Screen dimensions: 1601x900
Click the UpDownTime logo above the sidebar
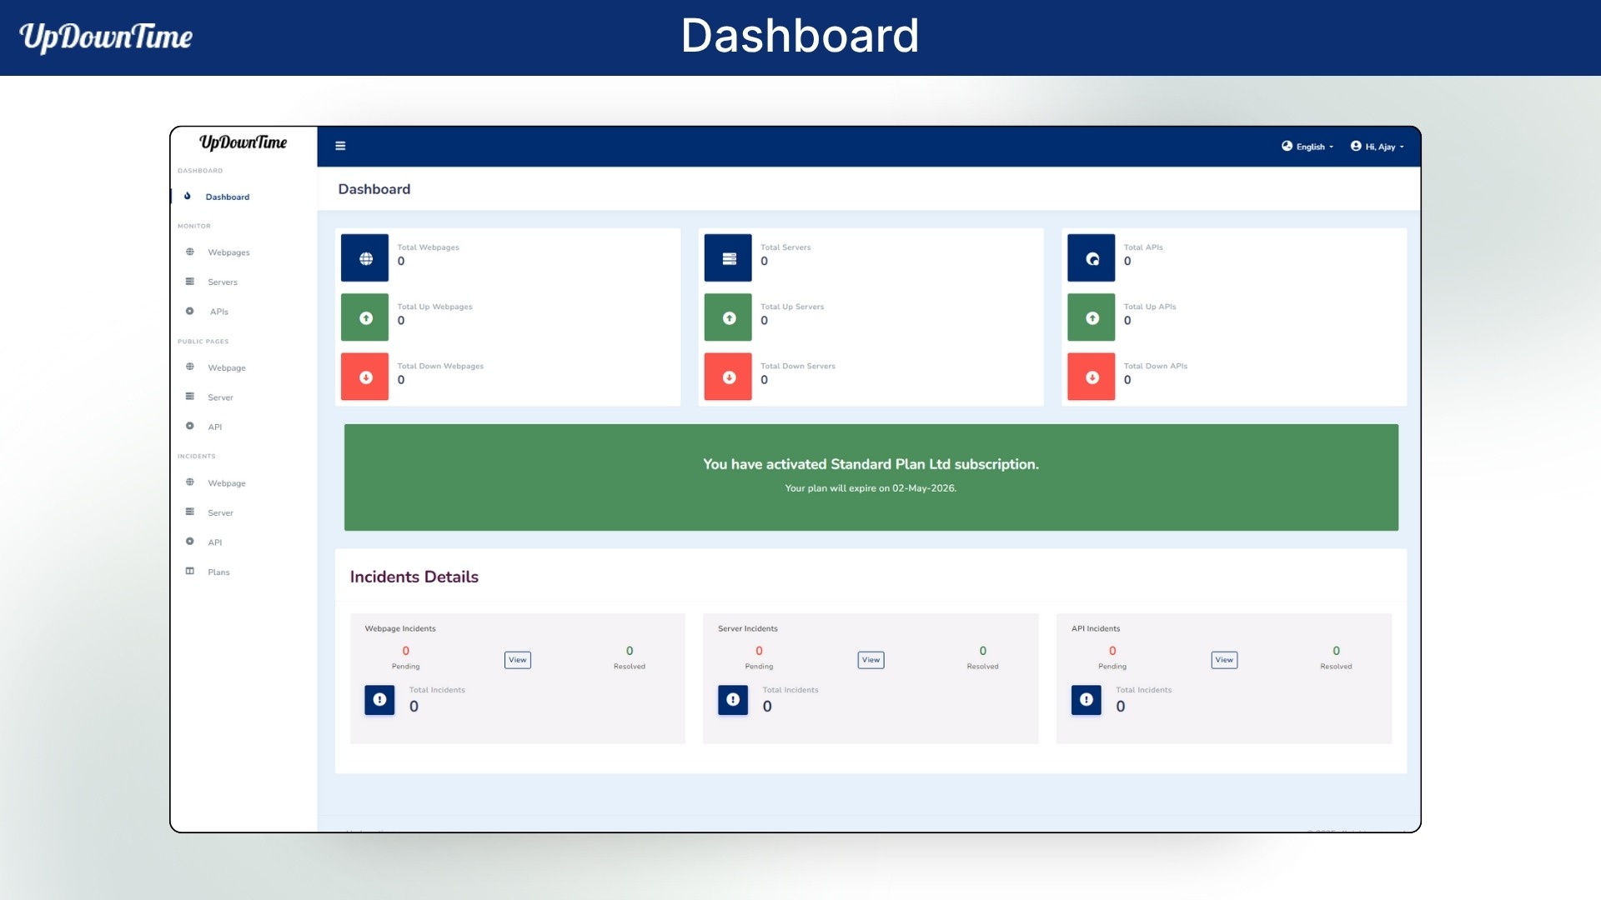[243, 143]
